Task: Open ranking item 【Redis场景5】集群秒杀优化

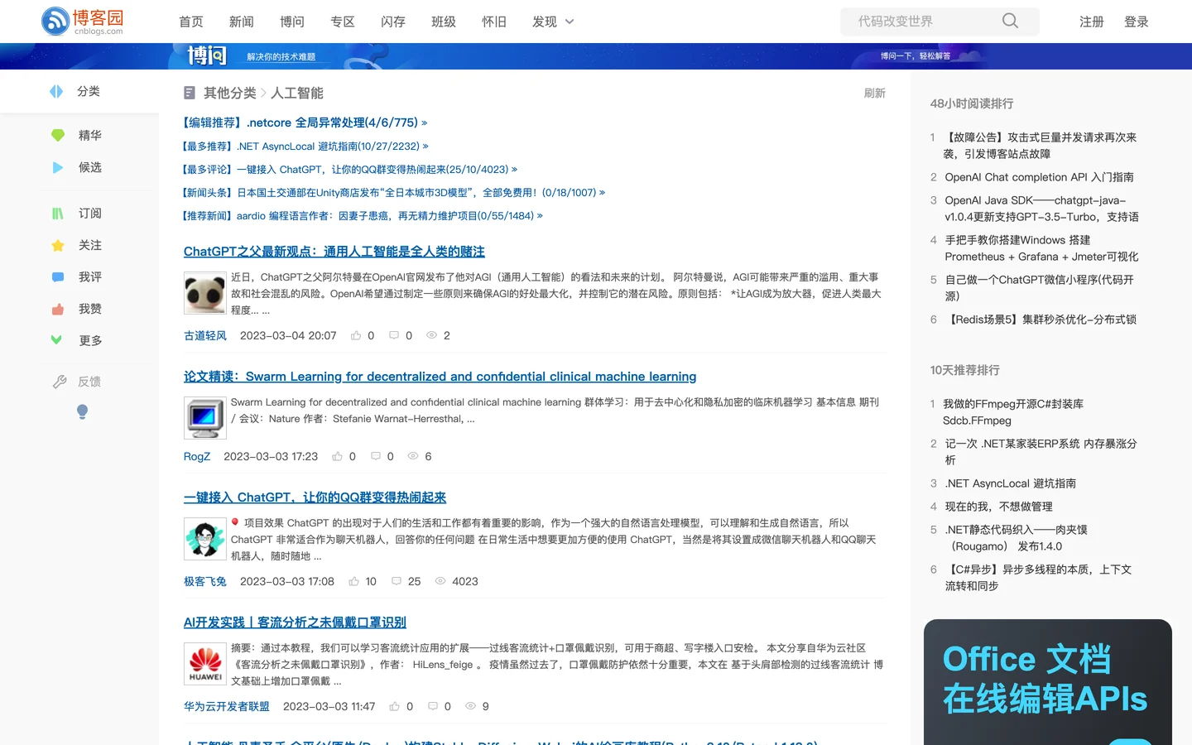Action: (1041, 320)
